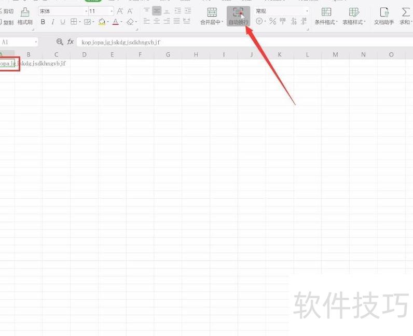
Task: Click the Cut (剪切) command
Action: [7, 11]
